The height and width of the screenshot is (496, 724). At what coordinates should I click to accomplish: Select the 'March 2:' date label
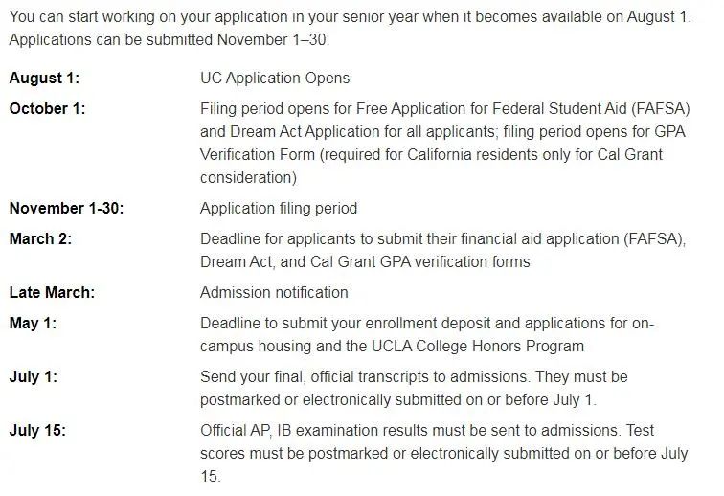[x=40, y=239]
